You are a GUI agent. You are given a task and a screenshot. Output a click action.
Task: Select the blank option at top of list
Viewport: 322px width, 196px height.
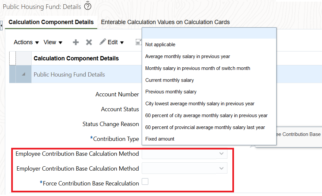209,33
